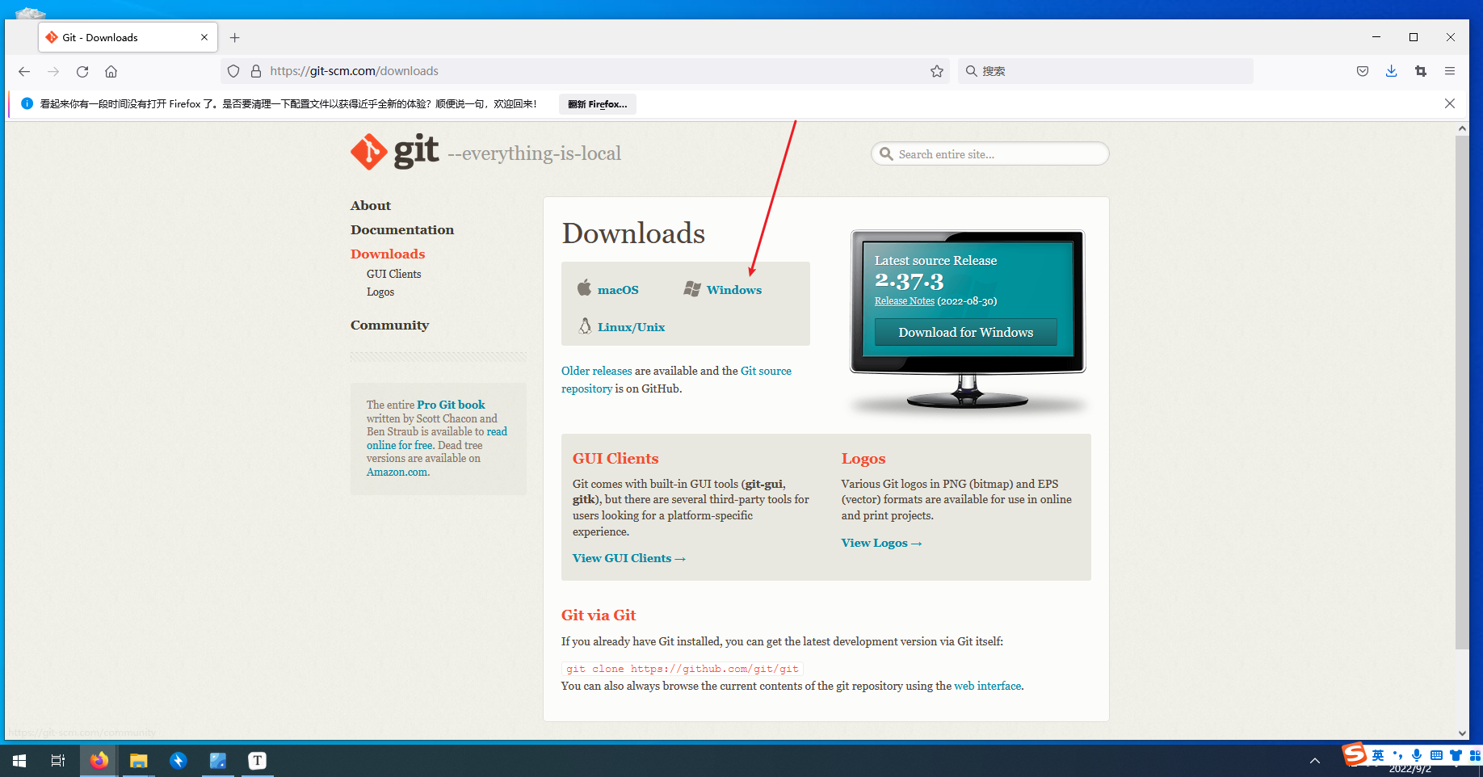The width and height of the screenshot is (1483, 777).
Task: Click the page vertical scrollbar
Action: tap(1462, 392)
